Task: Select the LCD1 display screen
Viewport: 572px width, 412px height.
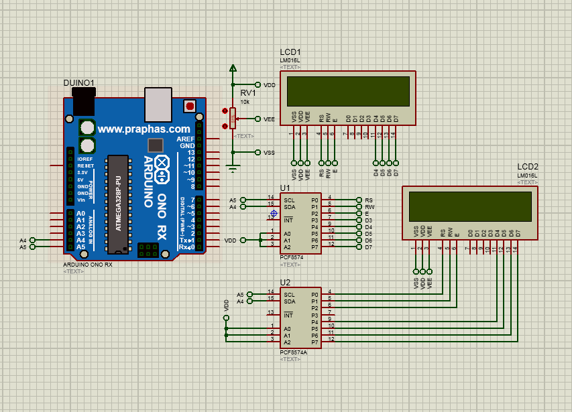Action: (x=348, y=91)
